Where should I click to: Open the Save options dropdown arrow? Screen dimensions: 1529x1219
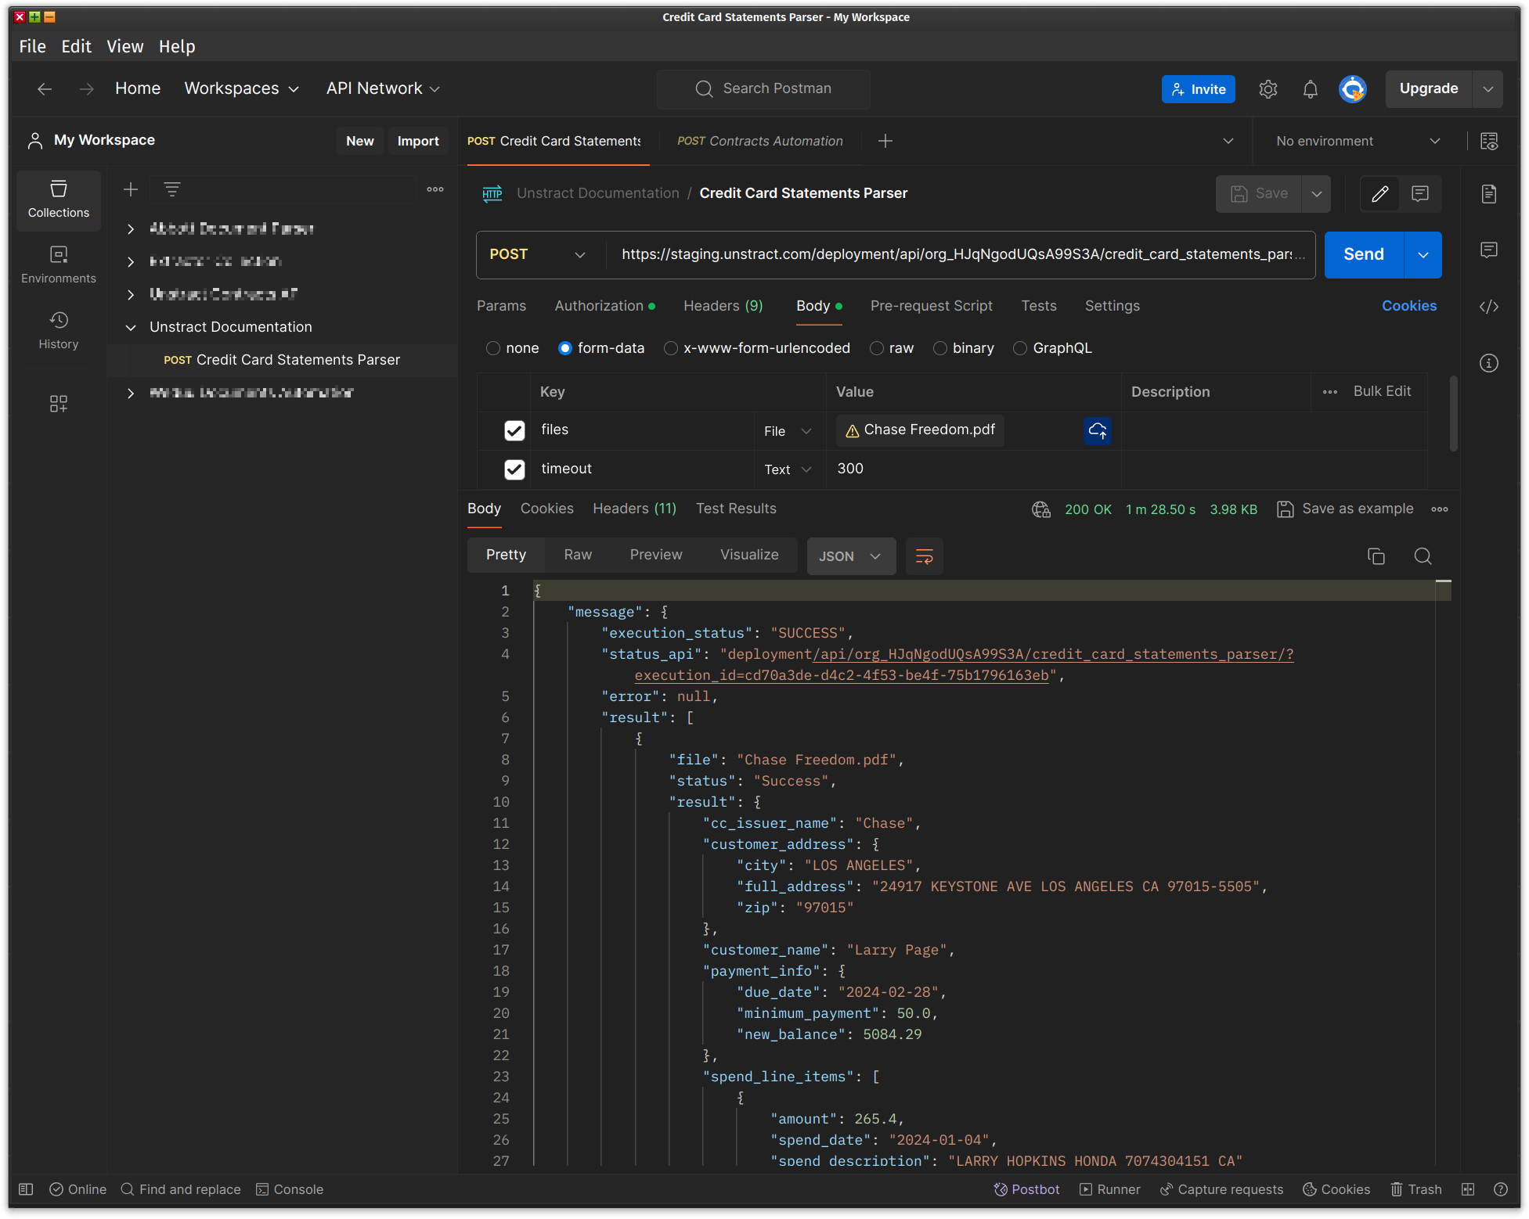coord(1317,193)
